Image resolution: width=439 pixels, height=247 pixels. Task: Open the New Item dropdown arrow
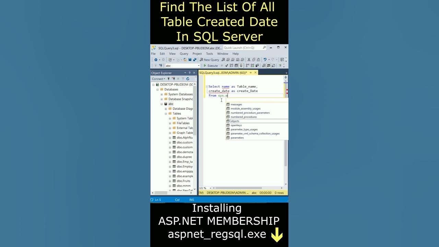[174, 60]
